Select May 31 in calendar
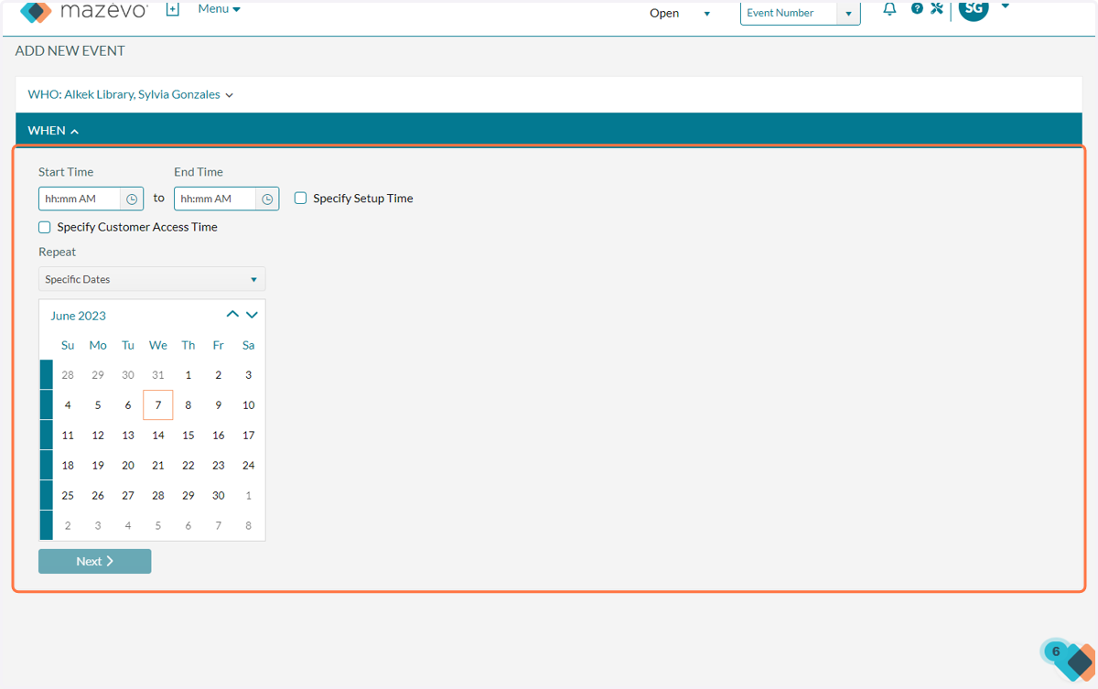Image resolution: width=1098 pixels, height=689 pixels. pos(158,375)
